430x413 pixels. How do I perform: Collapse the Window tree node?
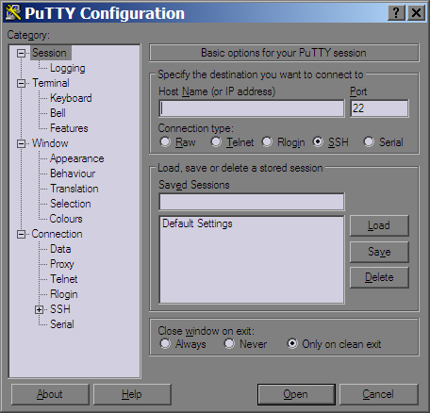pyautogui.click(x=21, y=143)
